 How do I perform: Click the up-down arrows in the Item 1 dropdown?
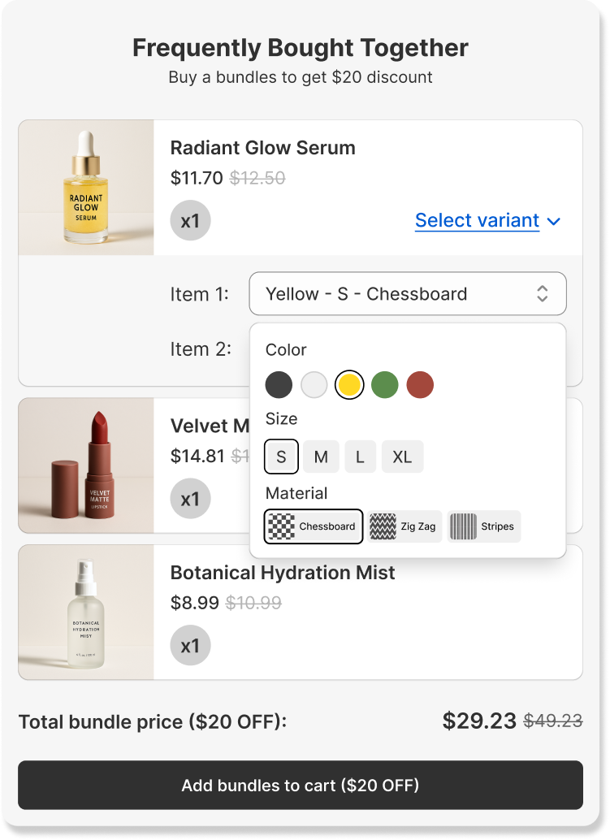click(x=542, y=294)
